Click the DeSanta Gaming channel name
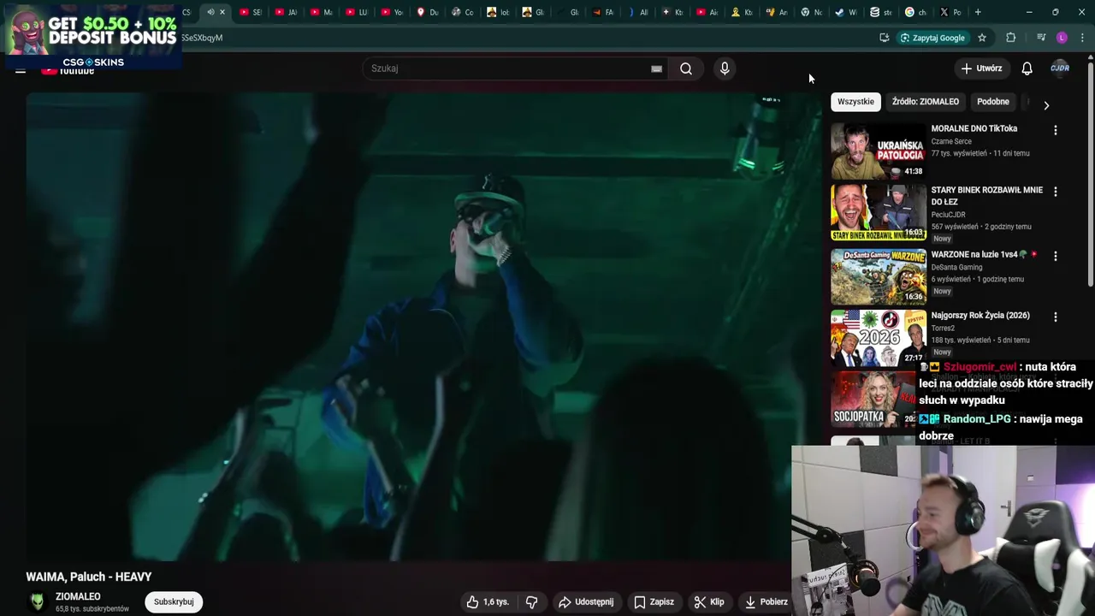The image size is (1095, 616). coord(956,267)
